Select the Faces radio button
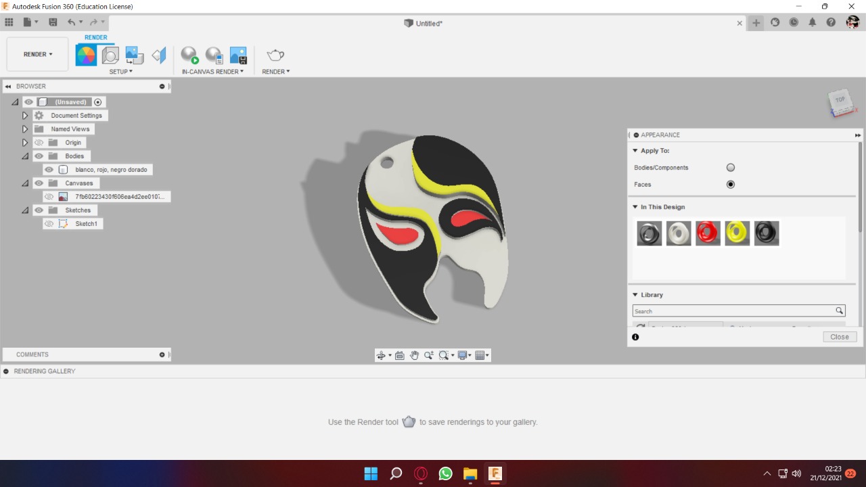This screenshot has width=866, height=487. click(x=731, y=185)
